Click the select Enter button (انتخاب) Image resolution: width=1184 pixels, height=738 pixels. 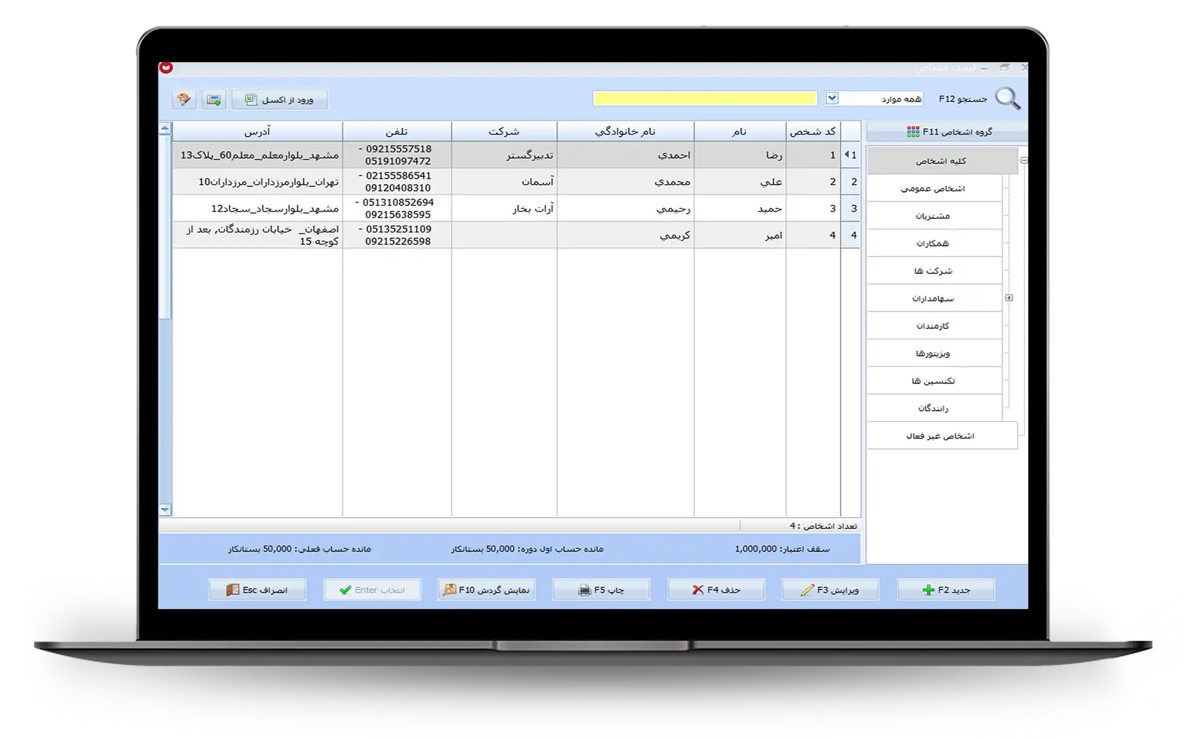[x=372, y=589]
